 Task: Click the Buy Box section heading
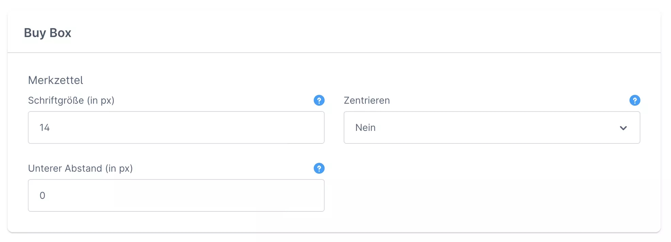pos(48,33)
